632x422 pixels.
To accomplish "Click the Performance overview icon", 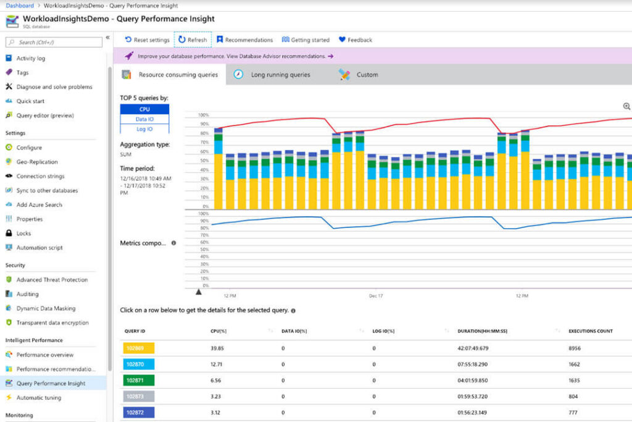I will (x=9, y=354).
